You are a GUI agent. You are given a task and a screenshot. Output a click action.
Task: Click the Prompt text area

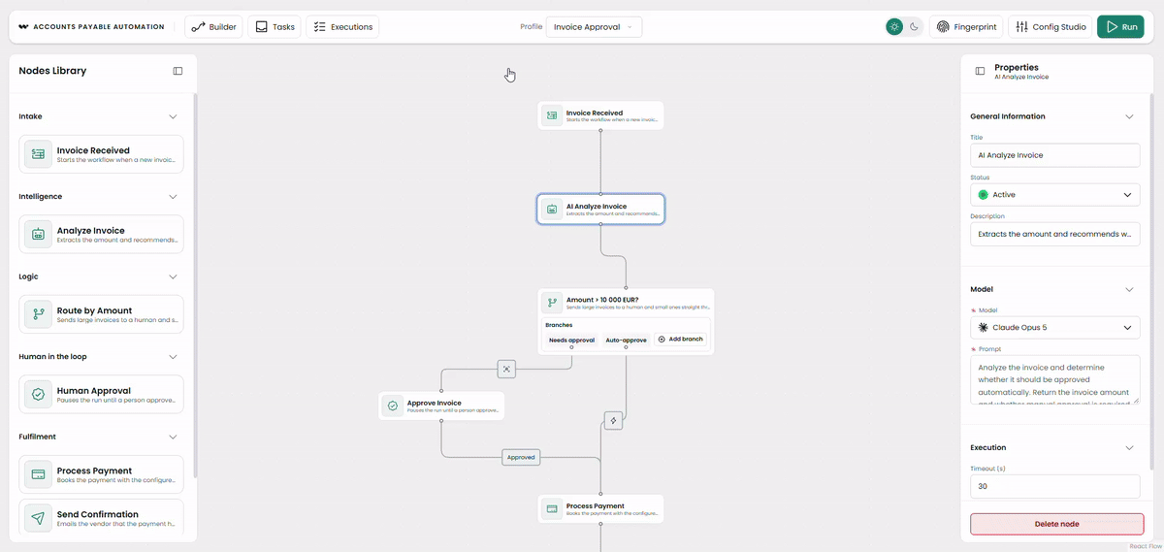pos(1055,379)
